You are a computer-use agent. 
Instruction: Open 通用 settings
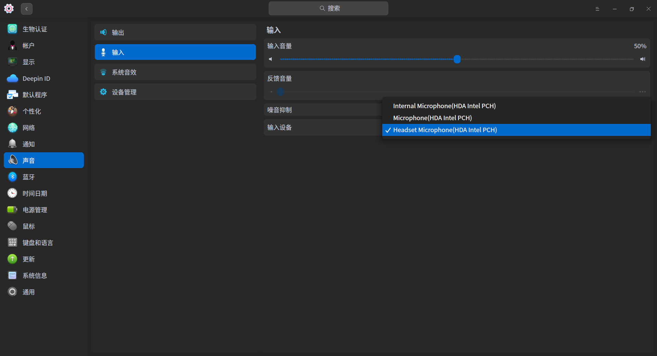pos(44,292)
